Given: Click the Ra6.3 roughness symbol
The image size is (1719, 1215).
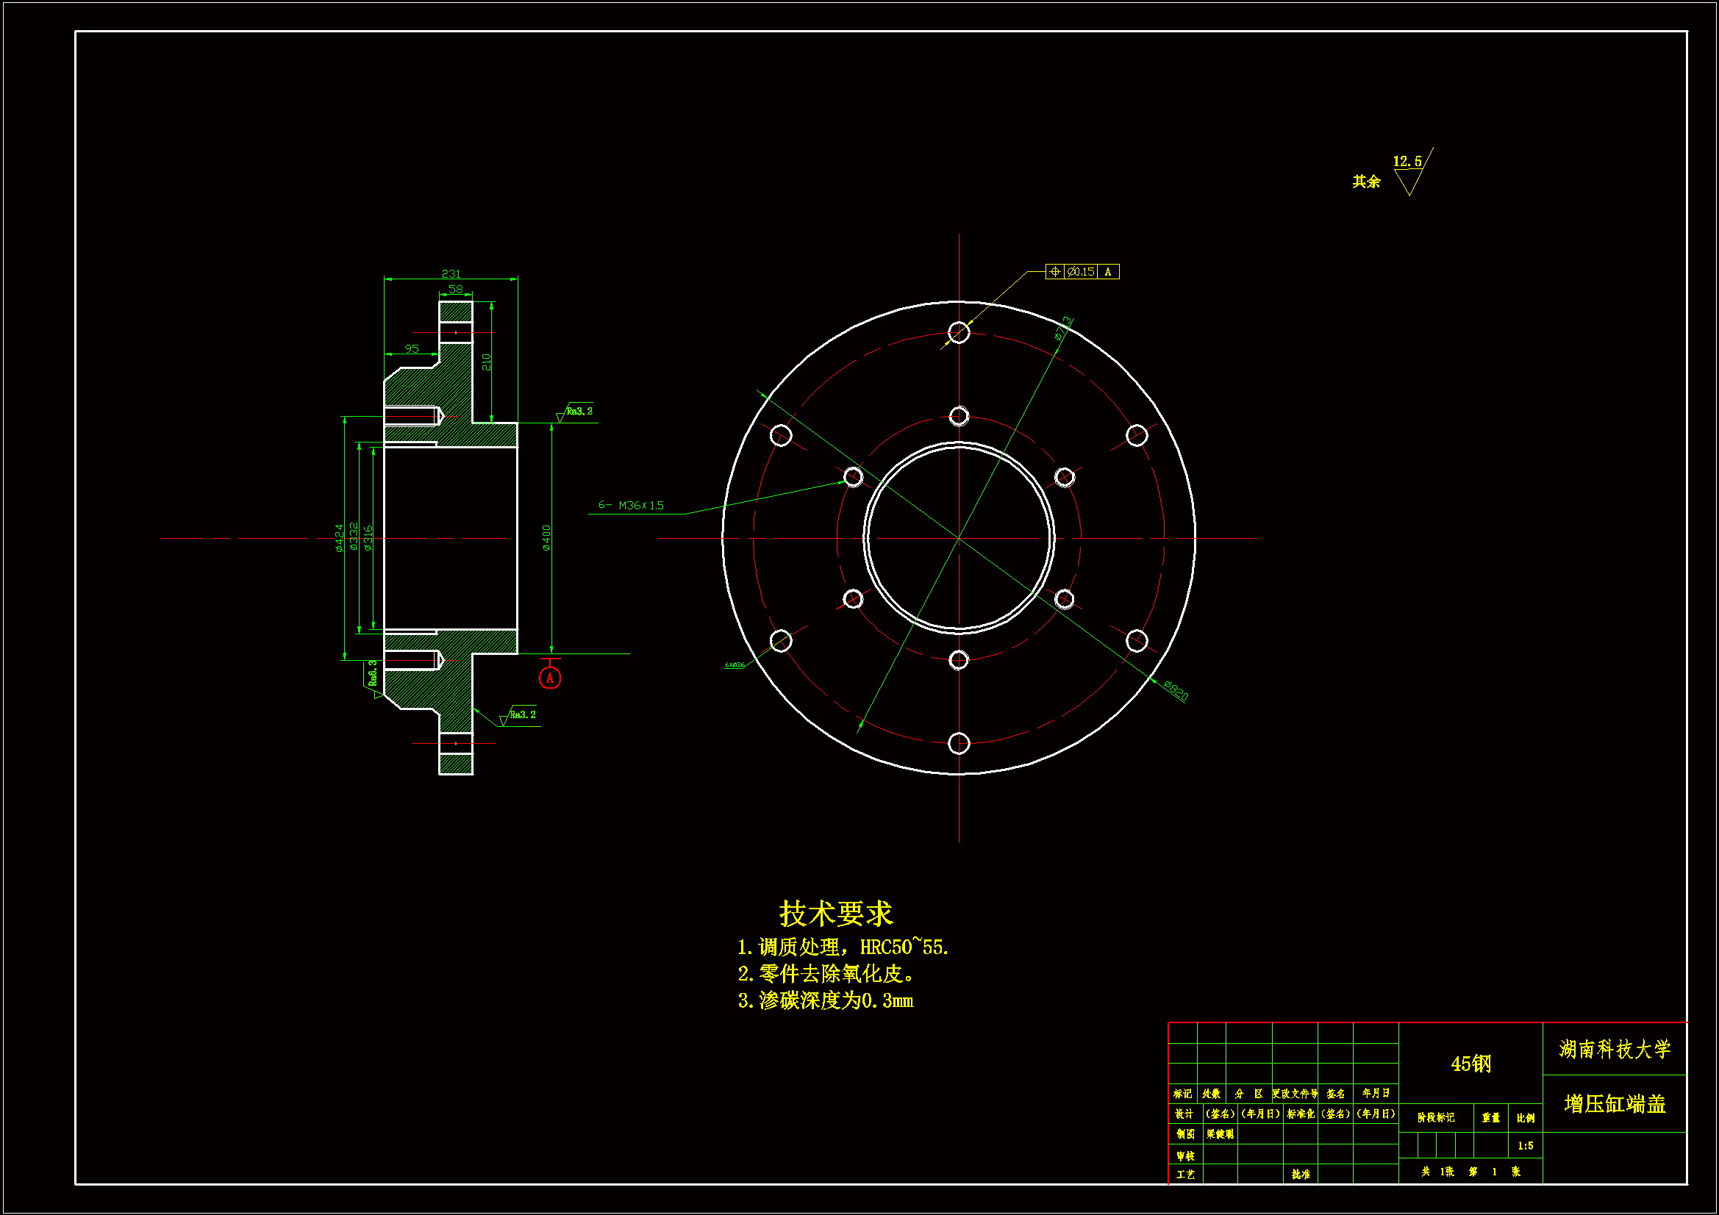Looking at the screenshot, I should [373, 675].
